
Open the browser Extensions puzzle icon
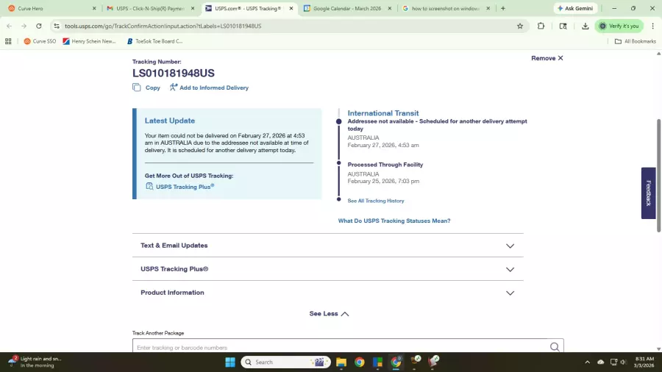[x=541, y=26]
